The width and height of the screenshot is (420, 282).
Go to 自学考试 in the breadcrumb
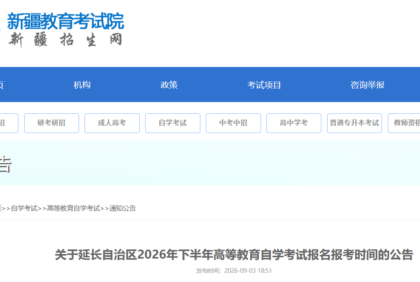coord(24,208)
